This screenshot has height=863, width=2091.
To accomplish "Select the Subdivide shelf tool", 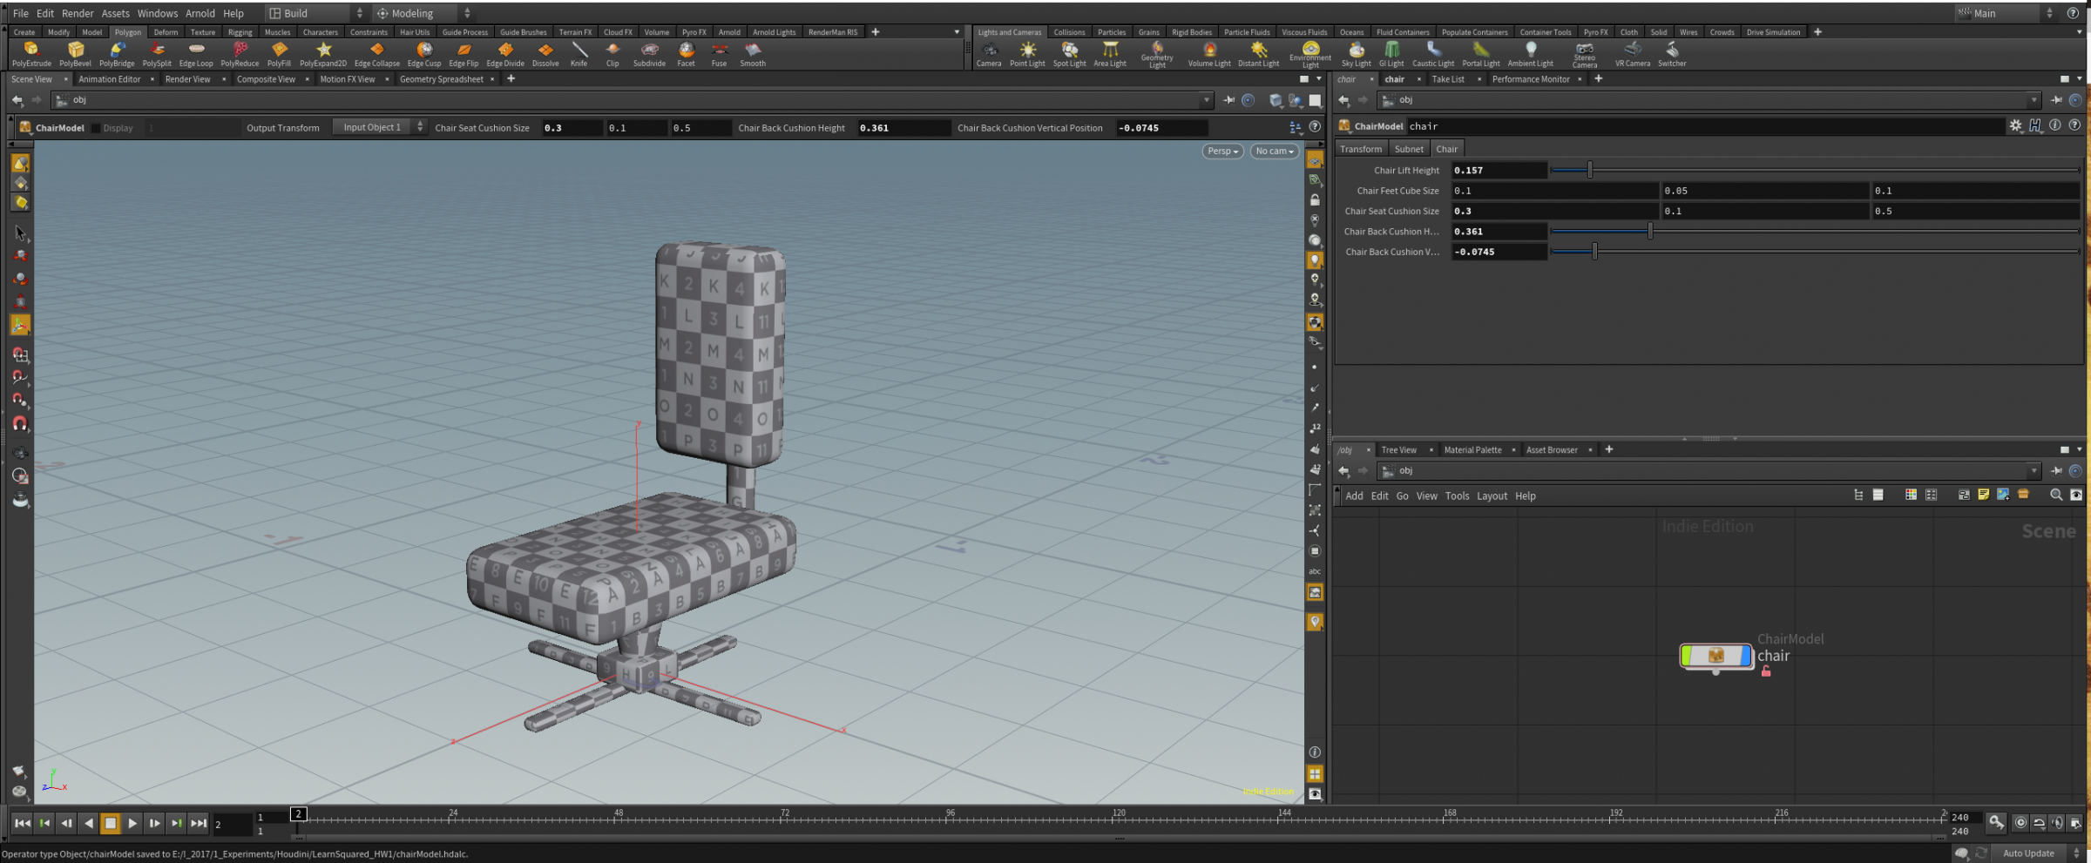I will pyautogui.click(x=648, y=54).
